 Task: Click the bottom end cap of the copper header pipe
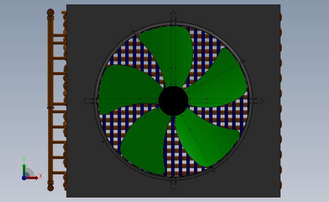coord(50,188)
